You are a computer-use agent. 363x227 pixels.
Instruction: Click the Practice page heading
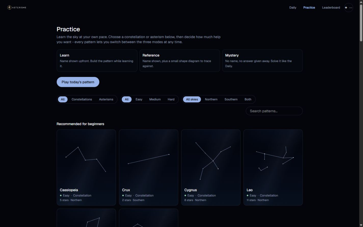[x=68, y=29]
